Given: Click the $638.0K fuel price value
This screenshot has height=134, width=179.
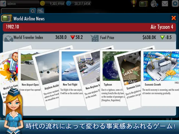Looking at the screenshot, I should tap(149, 38).
